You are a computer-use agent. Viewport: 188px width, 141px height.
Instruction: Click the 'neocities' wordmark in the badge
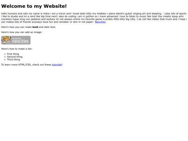[20, 41]
